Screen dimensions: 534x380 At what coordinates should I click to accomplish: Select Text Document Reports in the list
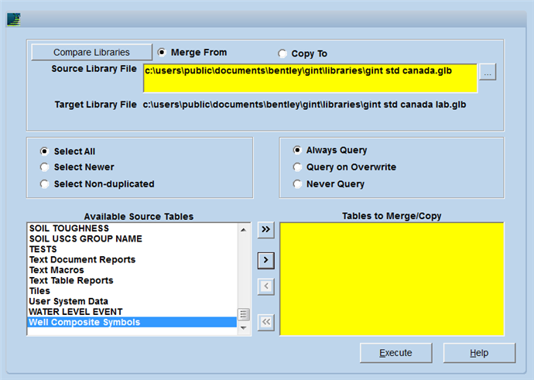[x=132, y=259]
